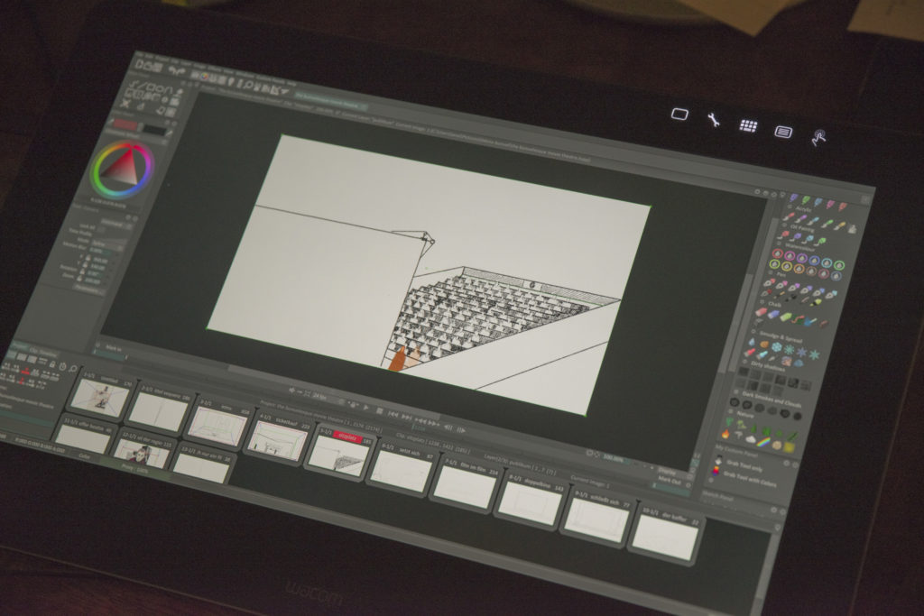The width and height of the screenshot is (924, 616).
Task: Jump to first frame in playback controls
Action: point(393,414)
